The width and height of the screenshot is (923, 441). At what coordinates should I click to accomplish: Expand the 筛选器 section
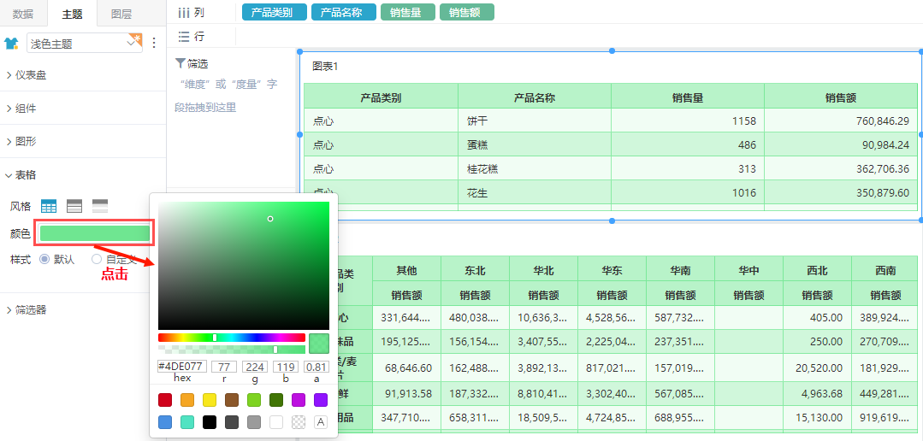coord(27,309)
